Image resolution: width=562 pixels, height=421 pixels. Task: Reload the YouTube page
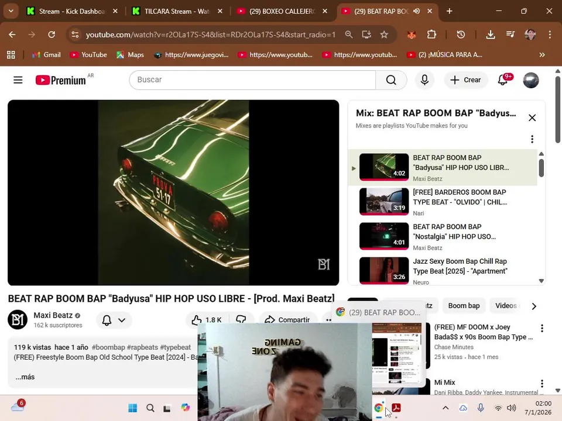[x=52, y=34]
